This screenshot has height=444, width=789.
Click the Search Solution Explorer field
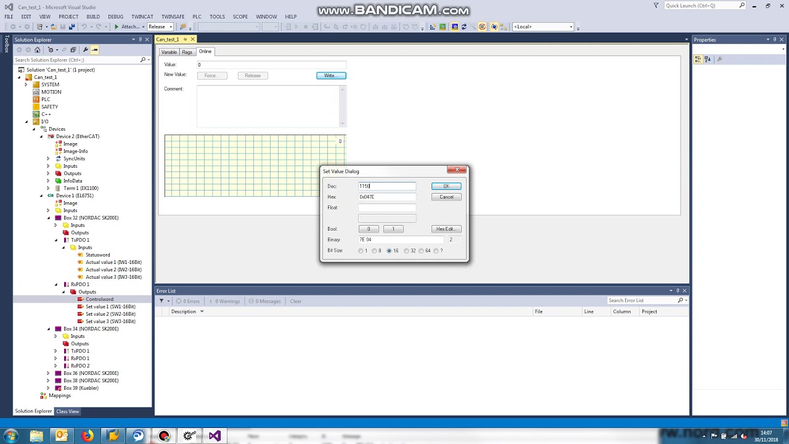[77, 60]
